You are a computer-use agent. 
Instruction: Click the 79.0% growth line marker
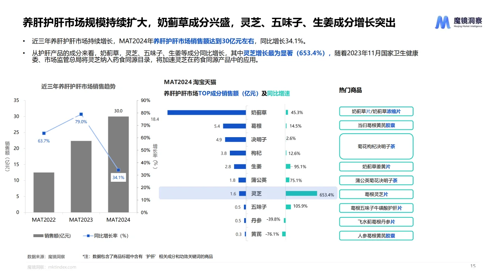point(80,114)
